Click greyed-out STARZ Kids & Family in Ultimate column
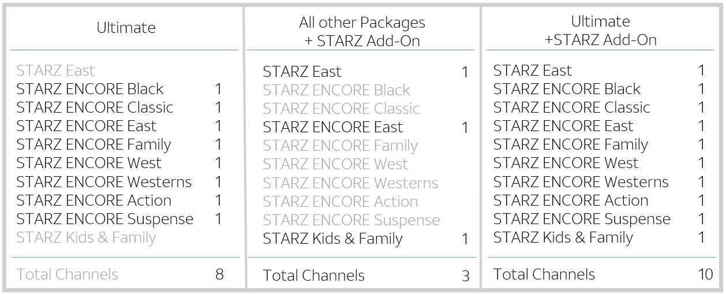 click(x=86, y=237)
